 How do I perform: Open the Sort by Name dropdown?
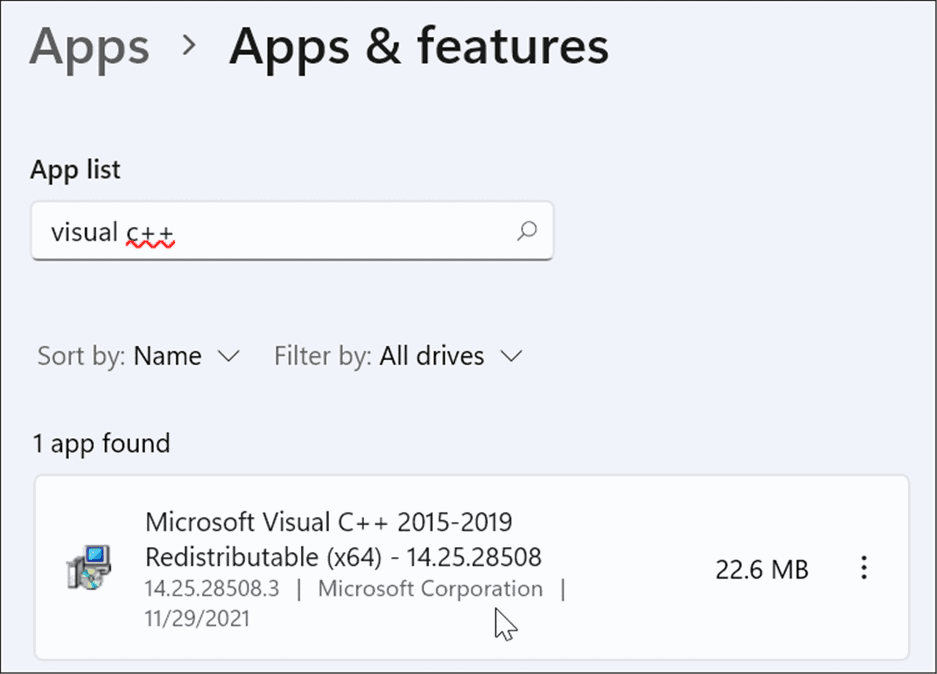188,356
